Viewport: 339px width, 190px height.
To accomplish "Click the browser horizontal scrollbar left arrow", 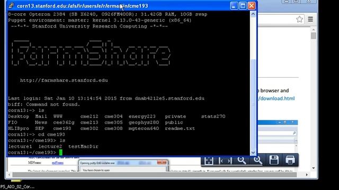I will [x=9, y=175].
